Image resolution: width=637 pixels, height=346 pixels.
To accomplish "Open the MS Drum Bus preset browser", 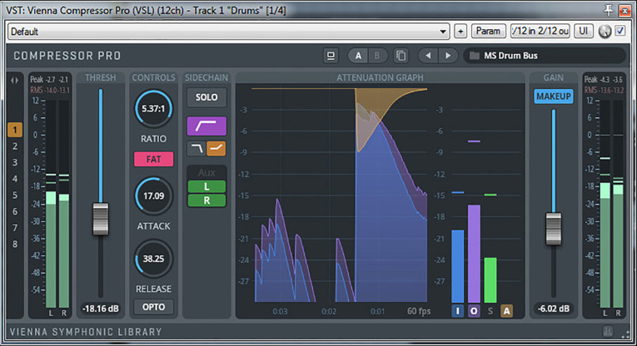I will pos(545,56).
